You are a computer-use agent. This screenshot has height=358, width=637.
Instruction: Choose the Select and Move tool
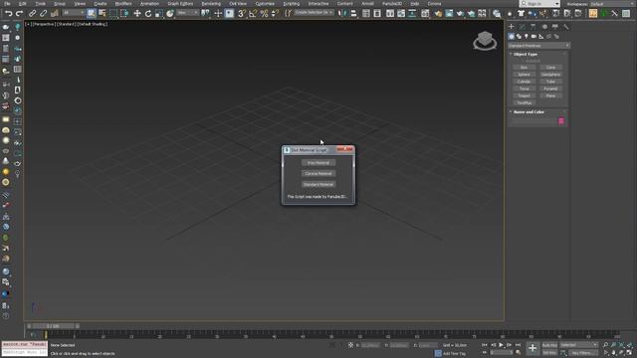click(x=137, y=13)
